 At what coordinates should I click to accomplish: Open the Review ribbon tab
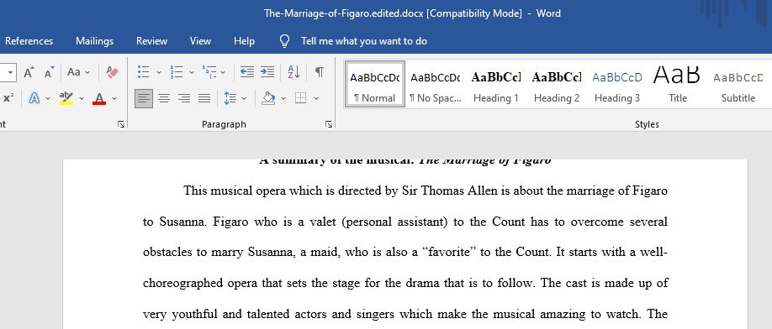[151, 41]
